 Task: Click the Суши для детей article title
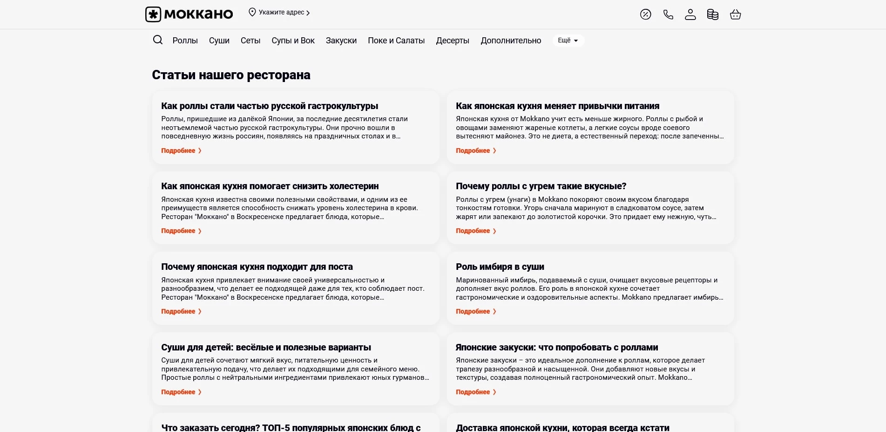point(266,347)
